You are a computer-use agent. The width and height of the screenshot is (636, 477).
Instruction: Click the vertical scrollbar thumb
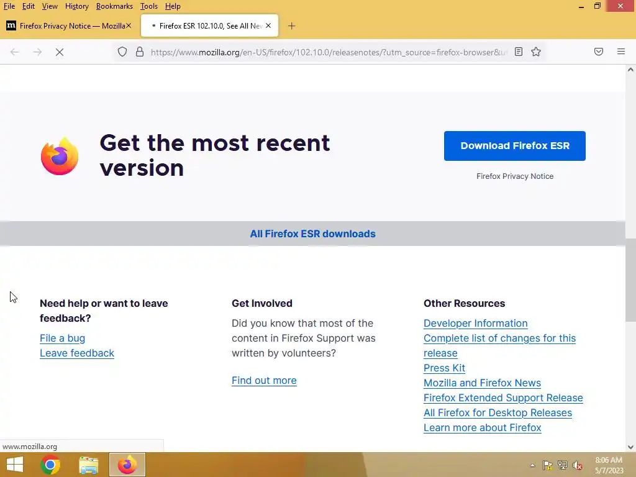pos(630,280)
